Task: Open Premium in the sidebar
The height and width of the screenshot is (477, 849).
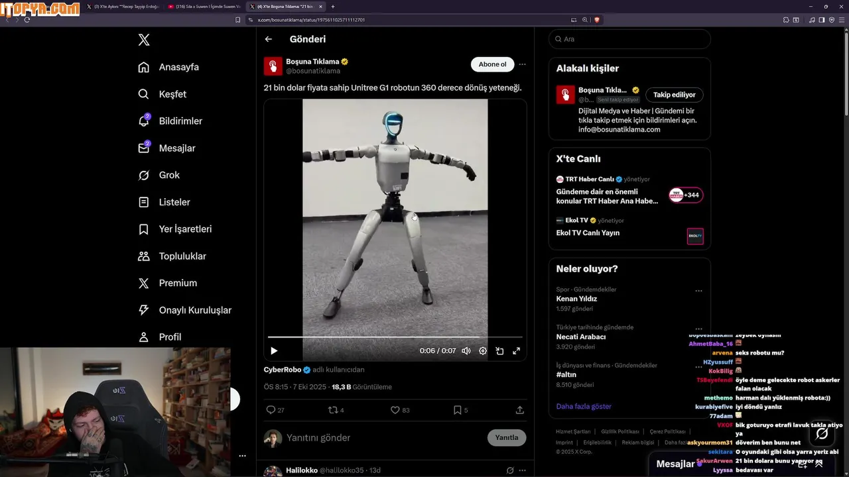Action: 167,283
